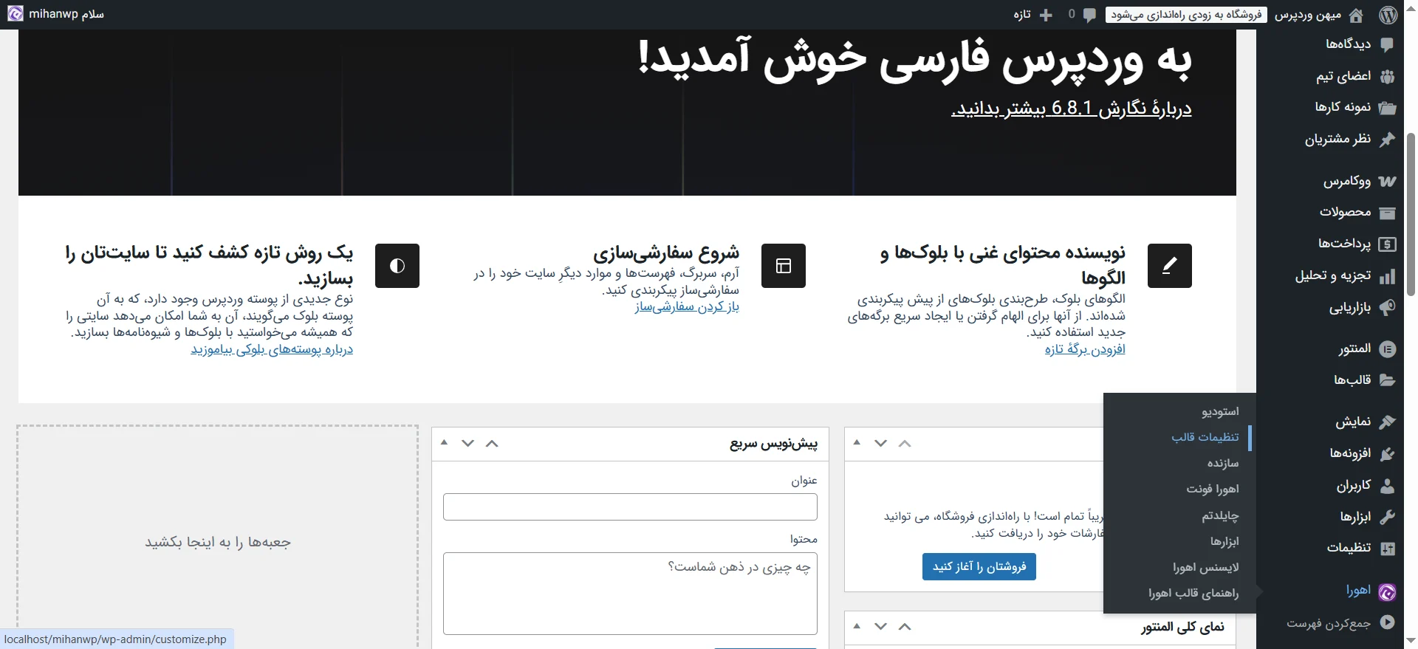Click the نظر مشتریان pin icon

click(1387, 139)
